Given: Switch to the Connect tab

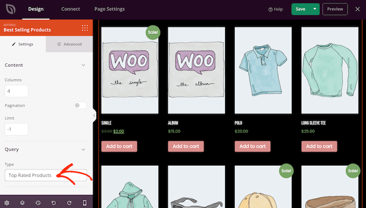Looking at the screenshot, I should (x=71, y=9).
